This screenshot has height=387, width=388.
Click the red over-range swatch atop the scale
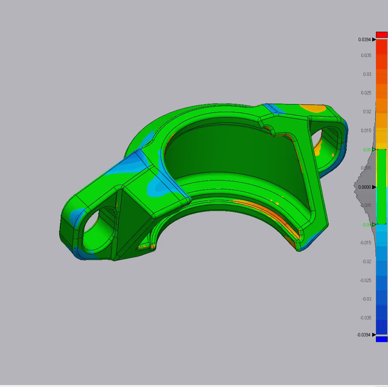[x=382, y=35]
